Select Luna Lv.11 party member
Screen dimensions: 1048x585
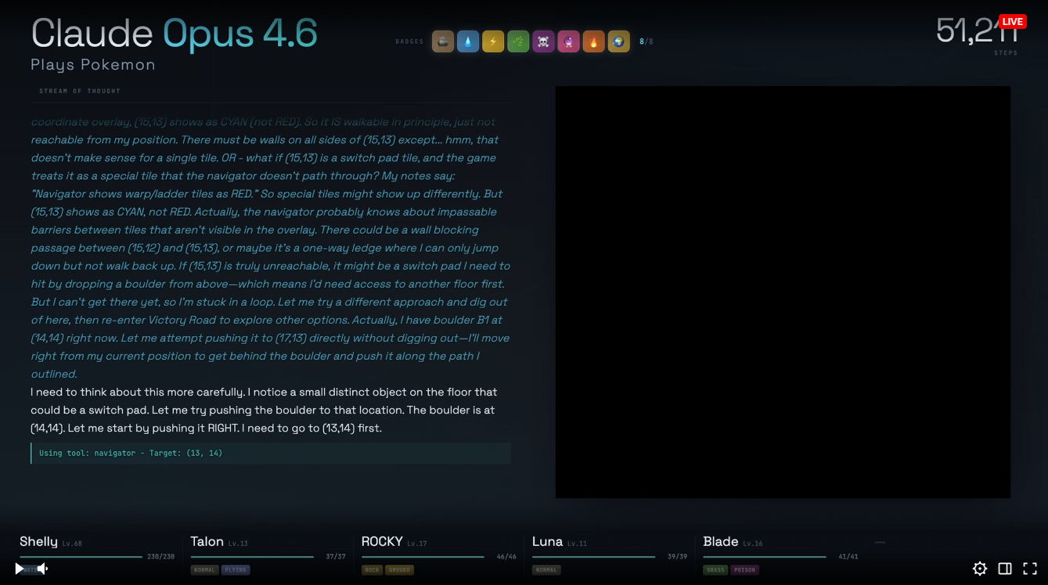click(x=560, y=541)
